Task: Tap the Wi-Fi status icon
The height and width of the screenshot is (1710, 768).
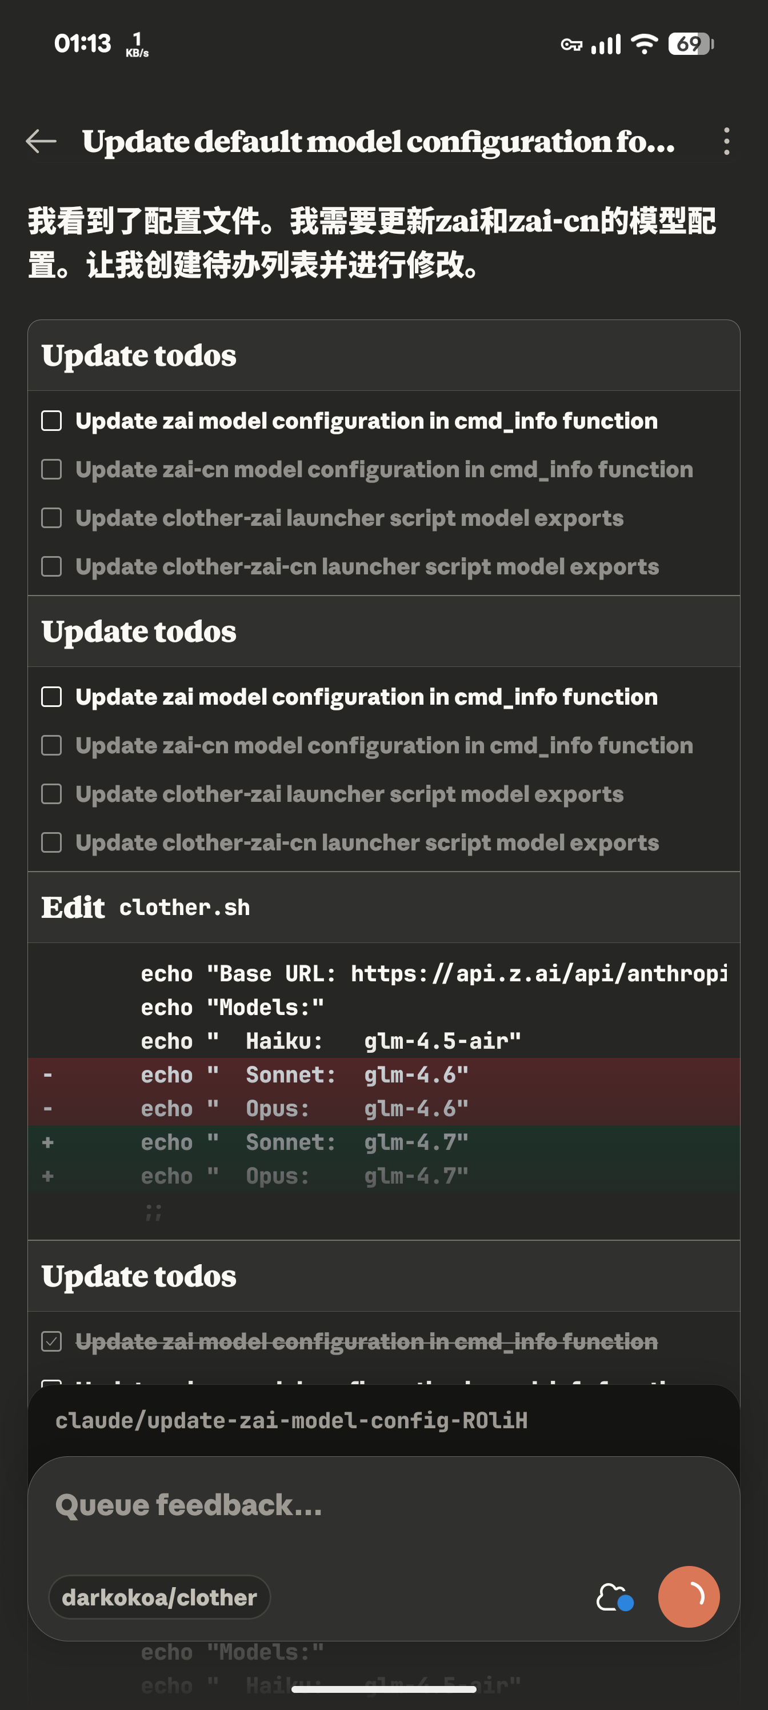Action: 643,44
